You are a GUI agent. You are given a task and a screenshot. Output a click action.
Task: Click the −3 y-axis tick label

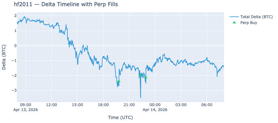(14, 90)
